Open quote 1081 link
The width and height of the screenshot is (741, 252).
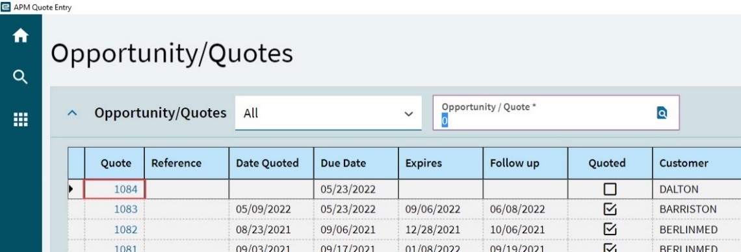125,248
